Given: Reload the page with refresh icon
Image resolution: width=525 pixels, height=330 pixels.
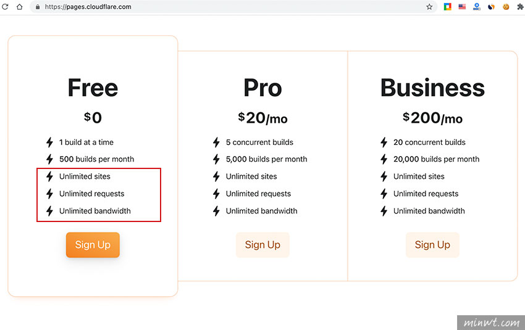Looking at the screenshot, I should [5, 7].
